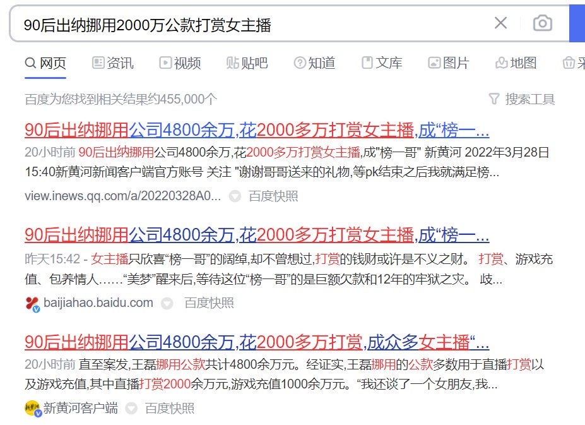Expand dropdown arrow next to view.inews.qq.com
This screenshot has height=425, width=585.
click(235, 196)
